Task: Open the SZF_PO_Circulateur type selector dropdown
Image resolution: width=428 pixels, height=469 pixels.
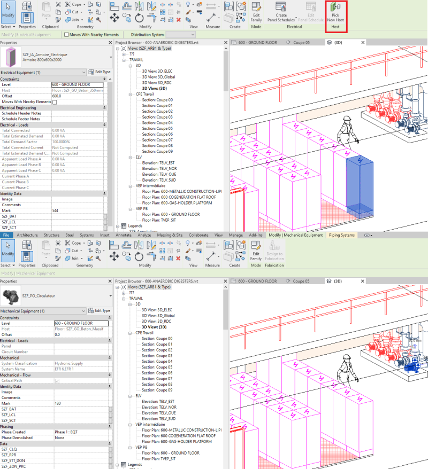Action: [x=110, y=295]
